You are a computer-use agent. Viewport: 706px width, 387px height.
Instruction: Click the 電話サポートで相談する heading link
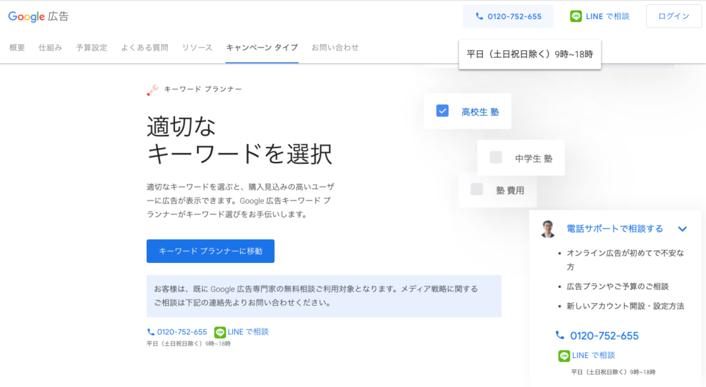coord(614,229)
